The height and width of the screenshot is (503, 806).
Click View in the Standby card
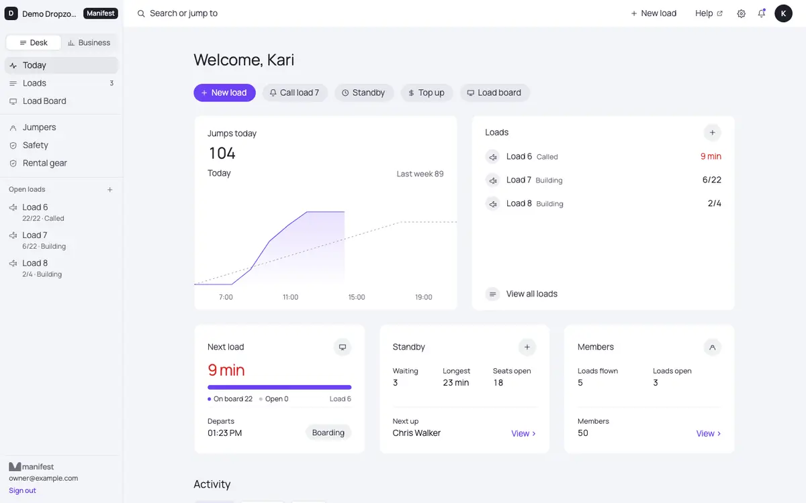click(524, 434)
